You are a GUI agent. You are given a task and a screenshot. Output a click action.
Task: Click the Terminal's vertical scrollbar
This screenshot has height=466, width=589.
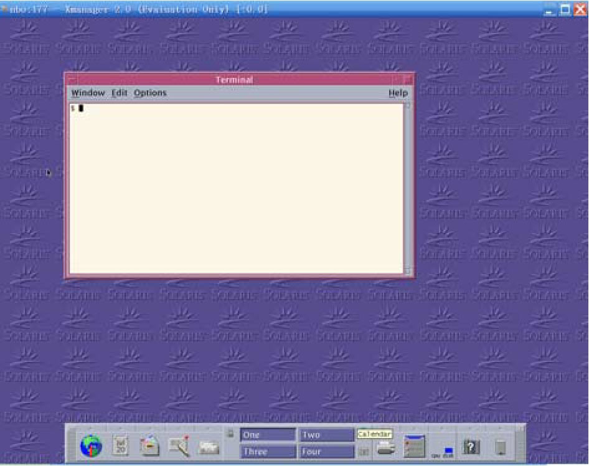tap(408, 187)
